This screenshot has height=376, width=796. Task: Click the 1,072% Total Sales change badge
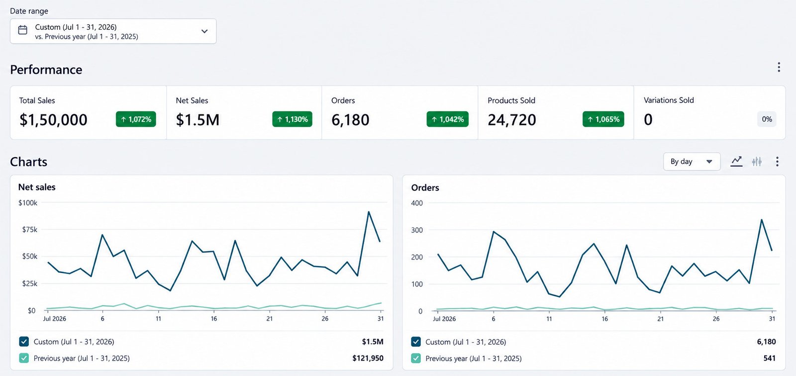[x=136, y=119]
